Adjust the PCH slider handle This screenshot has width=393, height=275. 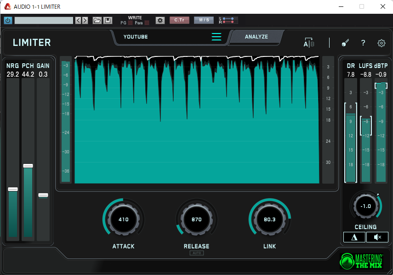[x=28, y=166]
